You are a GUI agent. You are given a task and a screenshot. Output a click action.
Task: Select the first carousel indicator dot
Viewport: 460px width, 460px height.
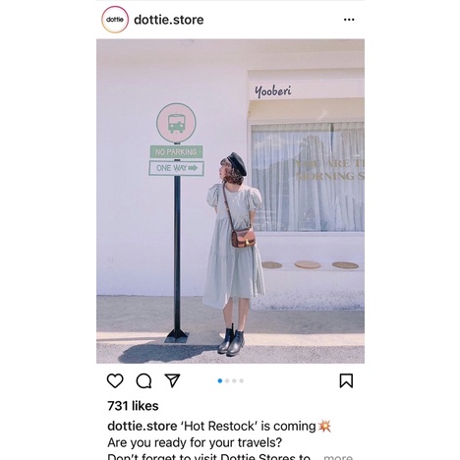tap(220, 380)
